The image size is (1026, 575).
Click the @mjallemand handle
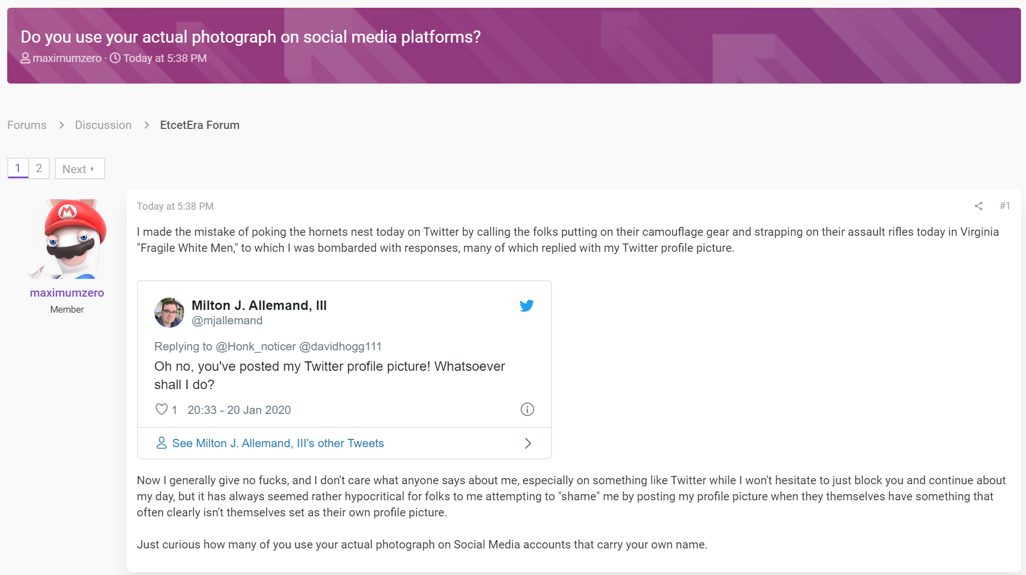point(227,320)
